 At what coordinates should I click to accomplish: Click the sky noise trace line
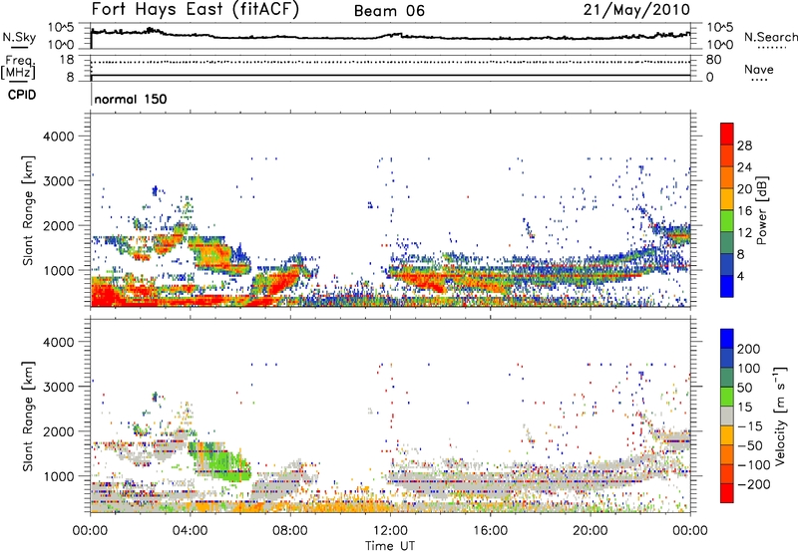pyautogui.click(x=390, y=36)
